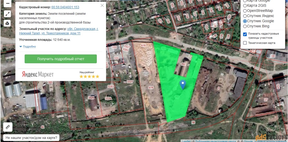Expand the Подробно details section
The image size is (288, 142).
click(x=28, y=47)
